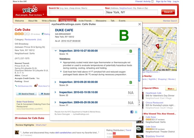
Task: Click the red map pin marker
Action: tap(157, 46)
